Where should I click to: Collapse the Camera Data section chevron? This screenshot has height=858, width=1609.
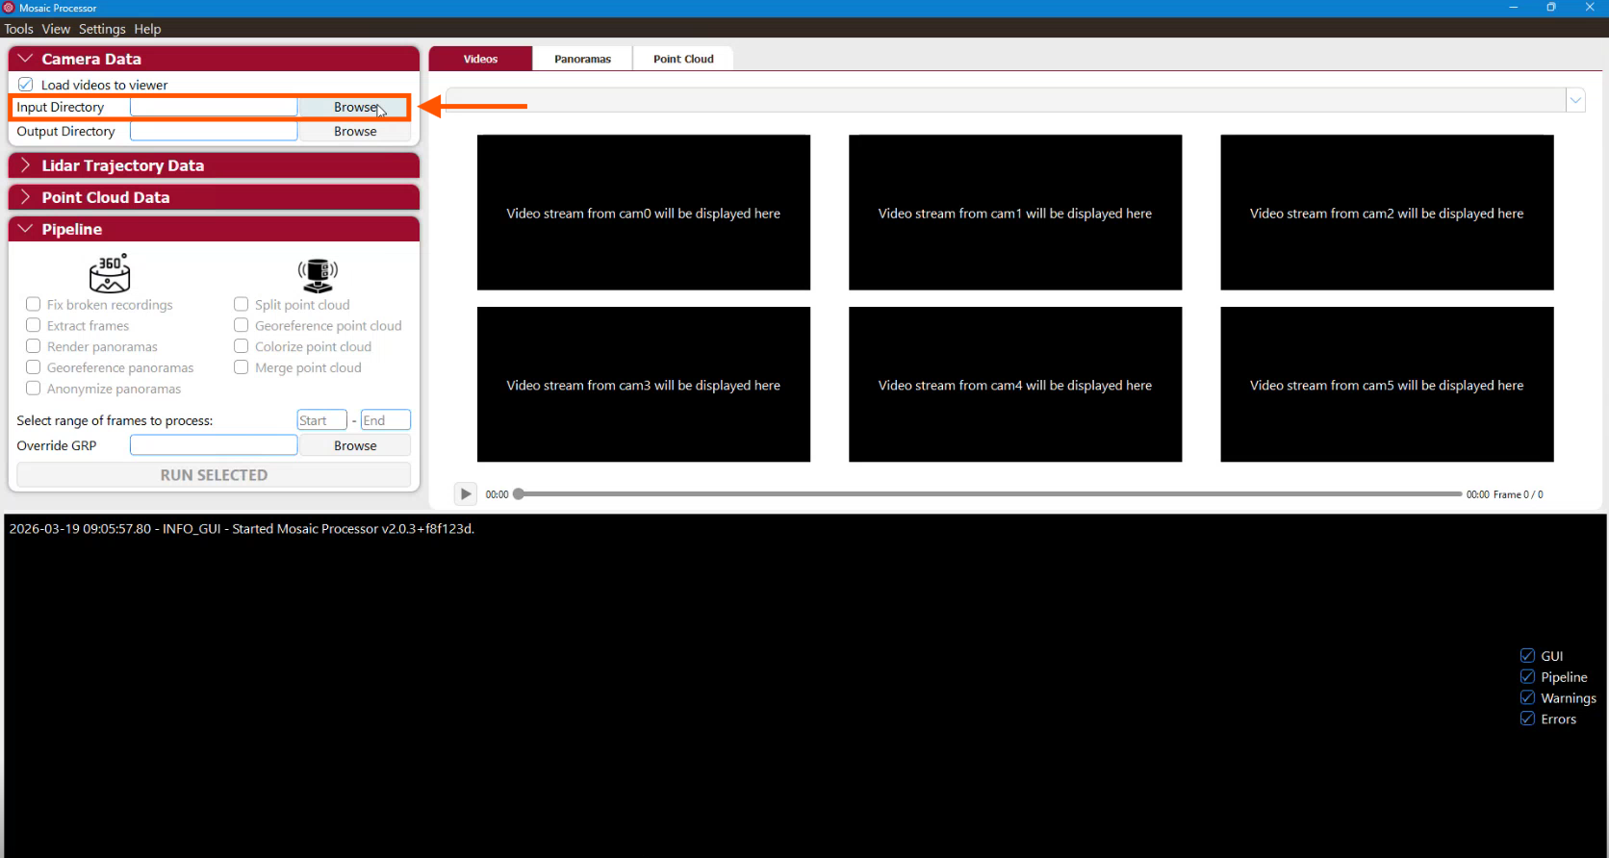click(25, 59)
